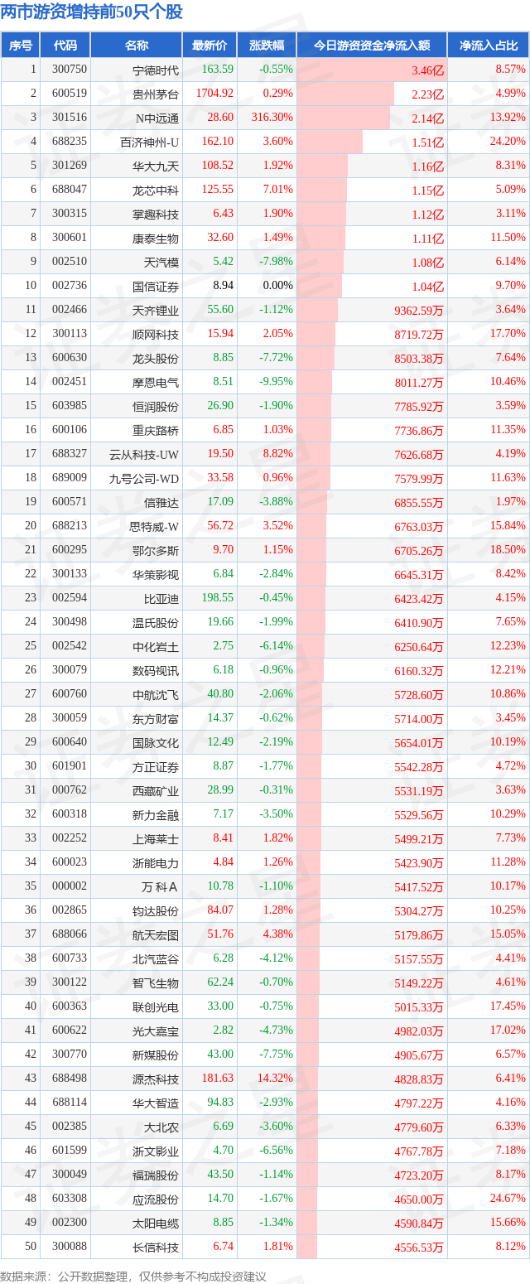Click 九号公司-WD stock name
The height and width of the screenshot is (1284, 530).
(144, 479)
